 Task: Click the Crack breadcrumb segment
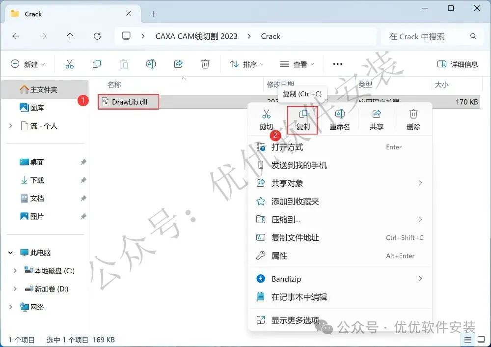pyautogui.click(x=271, y=36)
